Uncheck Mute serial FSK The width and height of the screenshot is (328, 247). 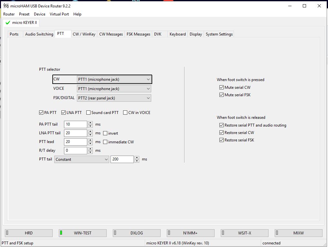(x=222, y=95)
